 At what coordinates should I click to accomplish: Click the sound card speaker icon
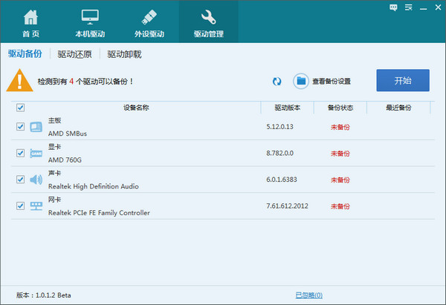point(36,180)
